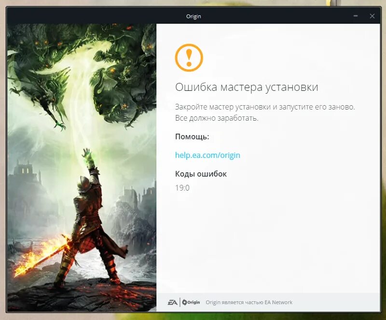Screen dimensions: 386x320
Task: Click the Origin logo in footer
Action: (x=191, y=302)
